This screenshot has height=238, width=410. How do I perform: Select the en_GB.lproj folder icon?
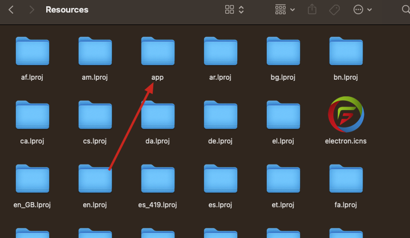32,179
